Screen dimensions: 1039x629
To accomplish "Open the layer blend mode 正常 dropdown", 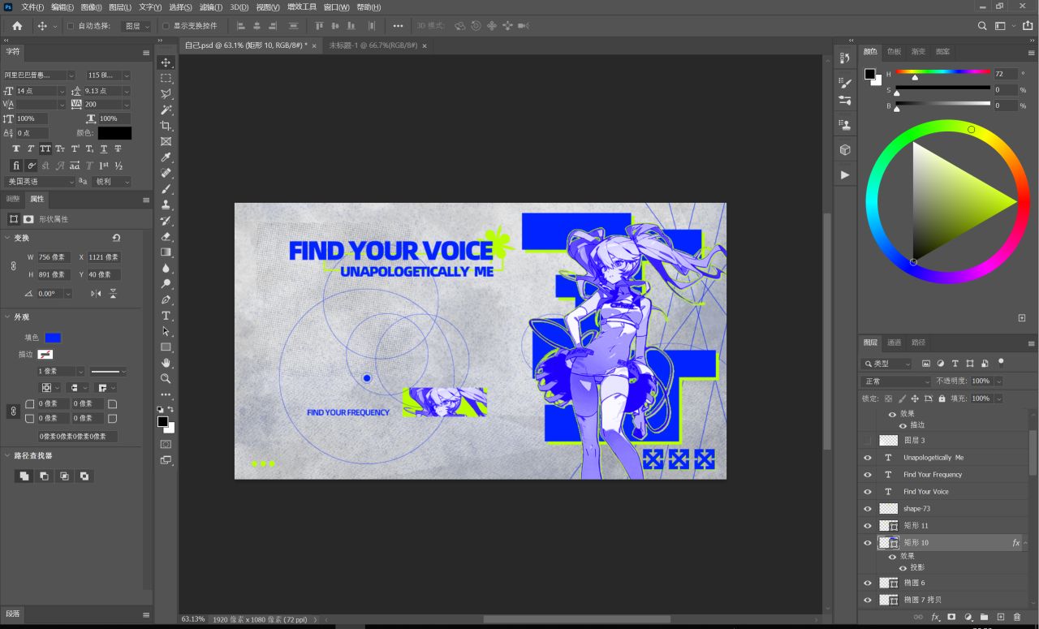I will click(x=896, y=381).
